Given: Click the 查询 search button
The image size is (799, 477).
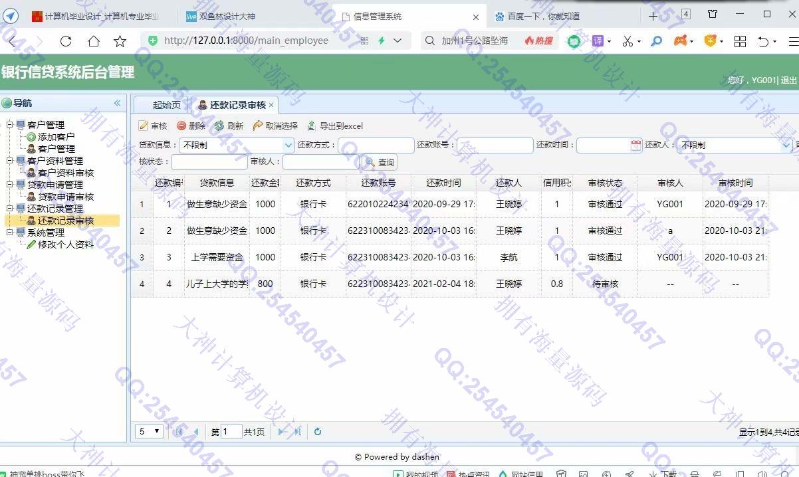Looking at the screenshot, I should [380, 163].
